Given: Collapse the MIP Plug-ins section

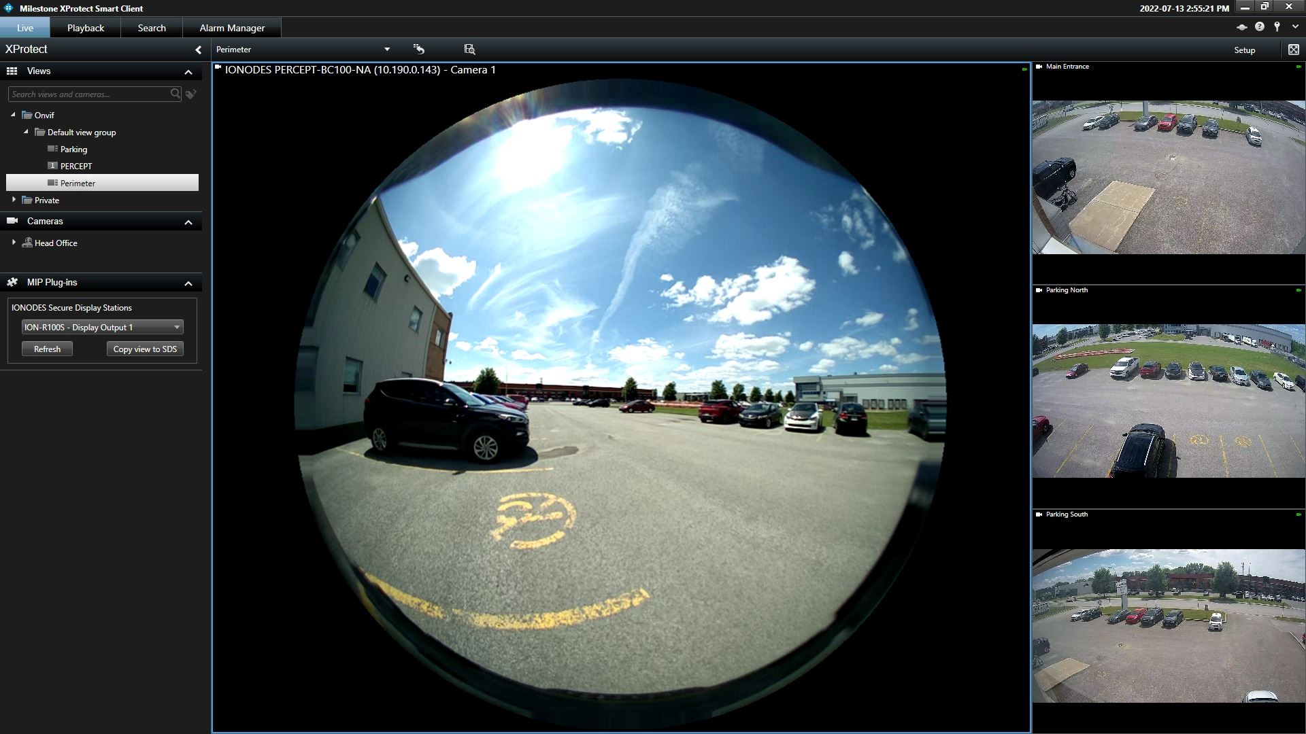Looking at the screenshot, I should pyautogui.click(x=188, y=283).
